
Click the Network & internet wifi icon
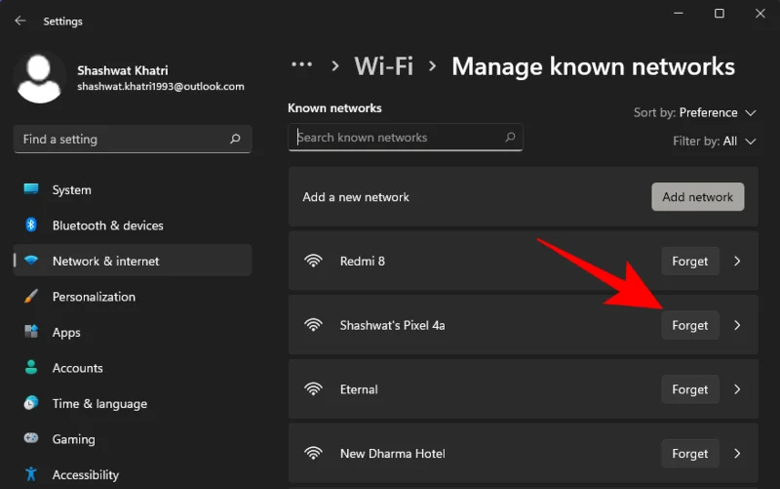[x=31, y=261]
